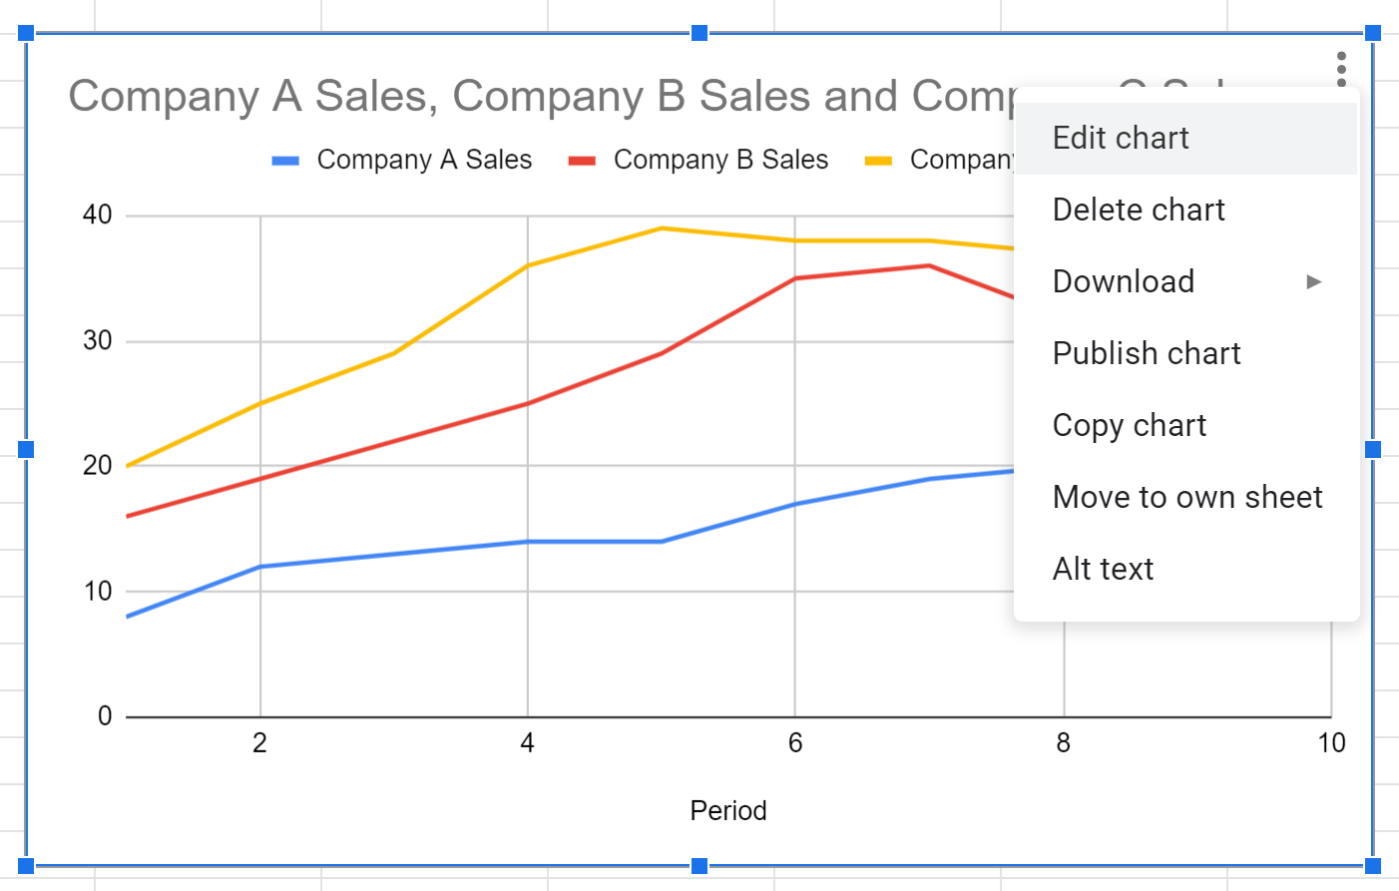Choose Copy chart menu entry
This screenshot has width=1399, height=891.
tap(1130, 425)
